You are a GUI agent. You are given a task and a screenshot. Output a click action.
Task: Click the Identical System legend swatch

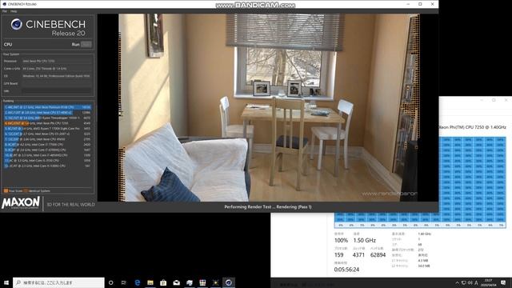[x=26, y=190]
